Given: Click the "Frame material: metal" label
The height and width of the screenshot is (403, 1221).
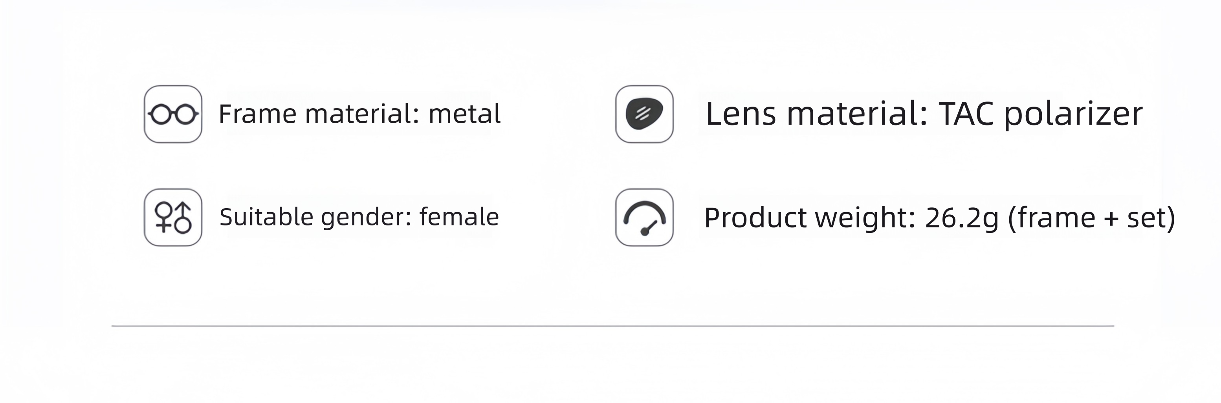Looking at the screenshot, I should 359,114.
